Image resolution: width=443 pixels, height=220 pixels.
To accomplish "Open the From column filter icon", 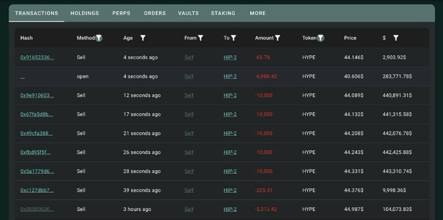I will coord(200,38).
